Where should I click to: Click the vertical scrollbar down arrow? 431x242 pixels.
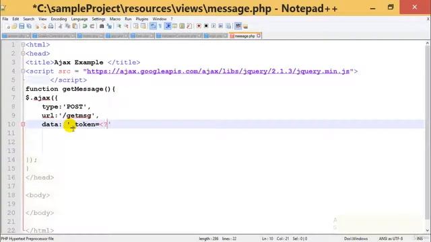click(428, 231)
